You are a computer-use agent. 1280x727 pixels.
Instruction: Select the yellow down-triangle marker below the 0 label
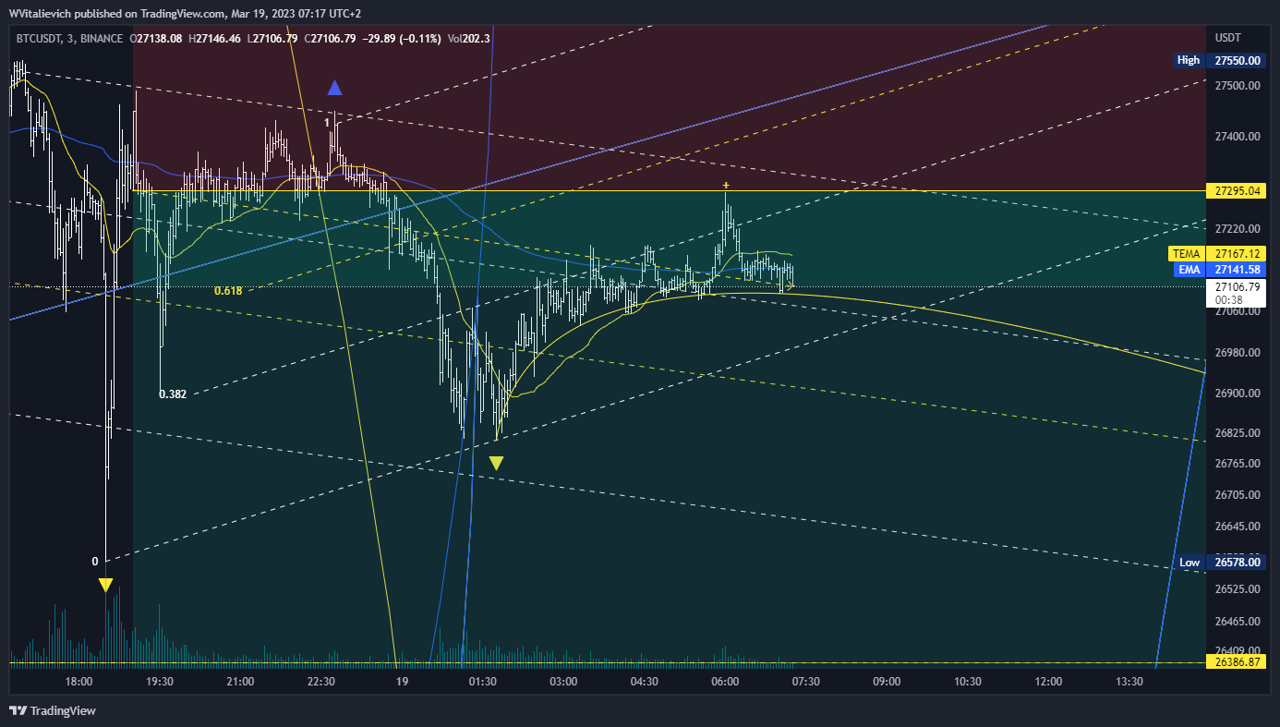[x=105, y=585]
